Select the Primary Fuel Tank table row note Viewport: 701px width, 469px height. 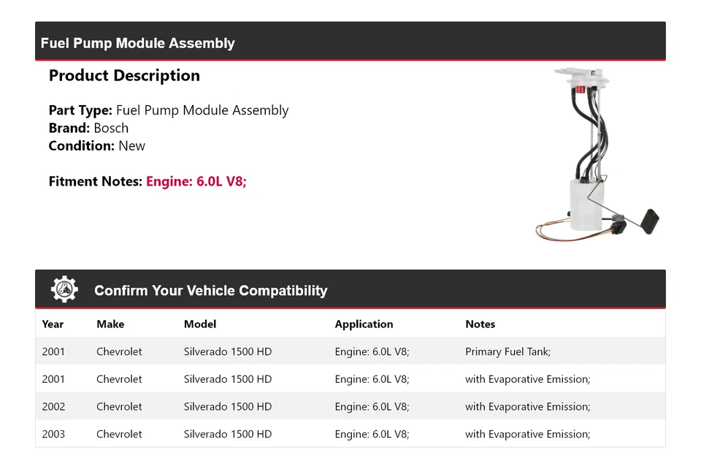pyautogui.click(x=507, y=352)
